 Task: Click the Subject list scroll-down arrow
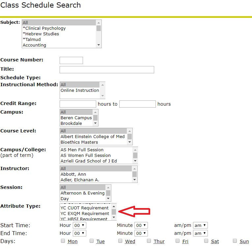98,45
